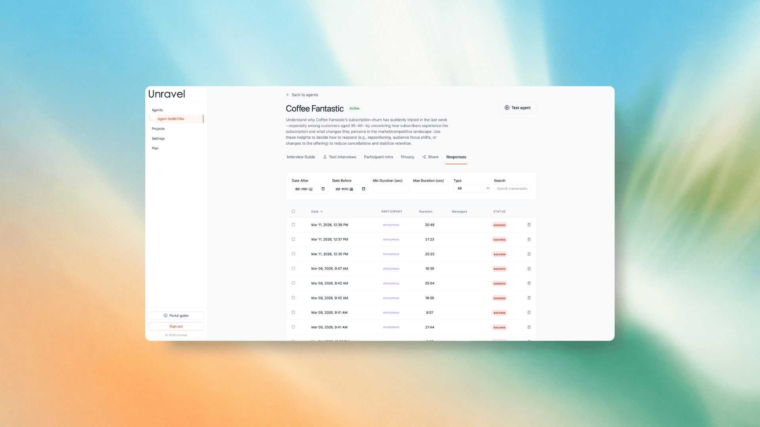Viewport: 760px width, 427px height.
Task: Open the Type filter dropdown
Action: point(472,188)
